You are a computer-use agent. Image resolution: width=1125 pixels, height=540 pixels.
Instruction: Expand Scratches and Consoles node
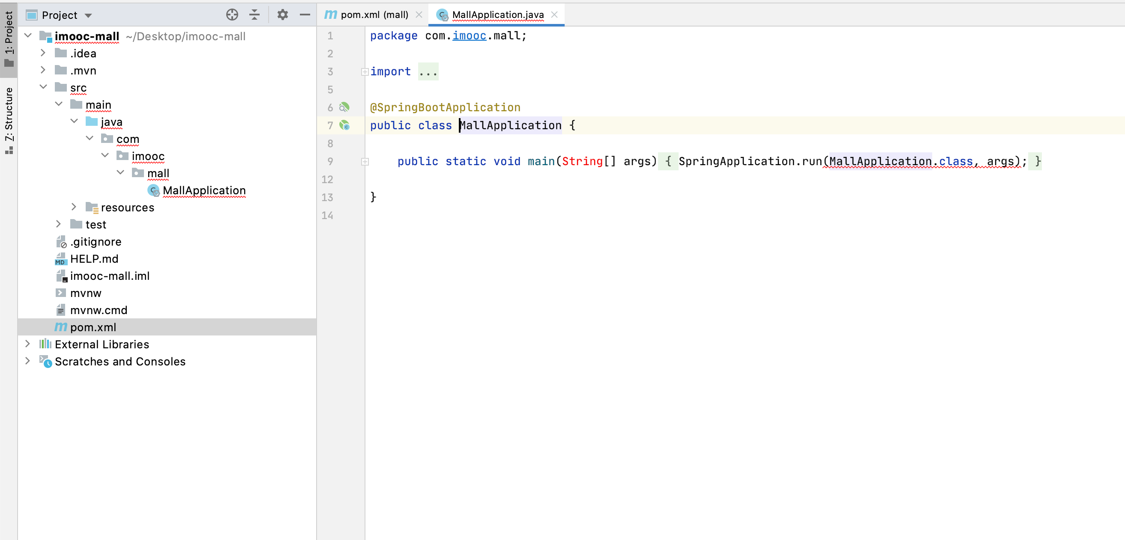[x=27, y=361]
